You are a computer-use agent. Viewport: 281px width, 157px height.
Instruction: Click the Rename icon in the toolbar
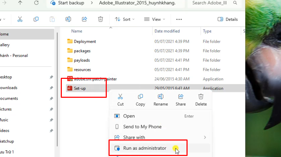coord(68,19)
